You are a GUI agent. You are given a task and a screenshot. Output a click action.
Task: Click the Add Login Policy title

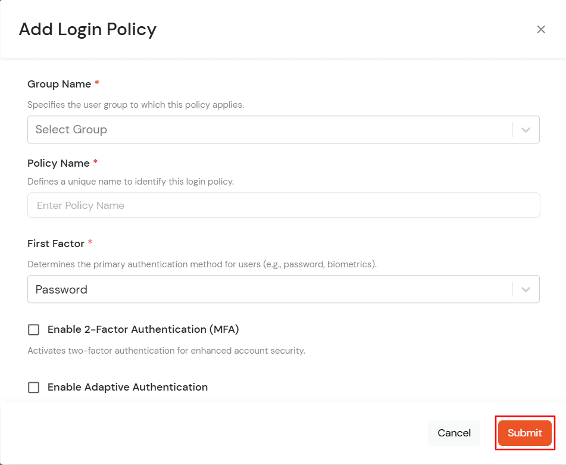pos(87,29)
